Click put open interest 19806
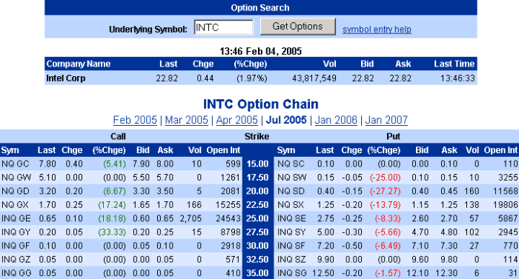 [505, 205]
